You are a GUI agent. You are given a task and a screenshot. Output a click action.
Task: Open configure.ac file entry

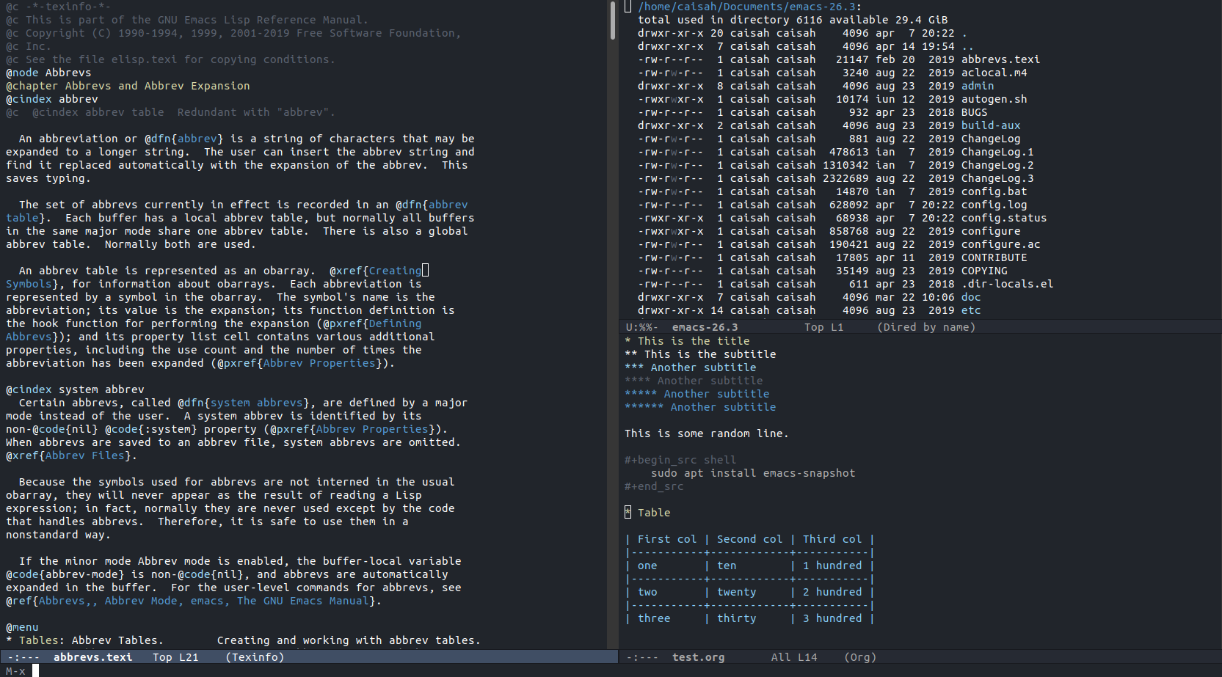[x=1000, y=244]
